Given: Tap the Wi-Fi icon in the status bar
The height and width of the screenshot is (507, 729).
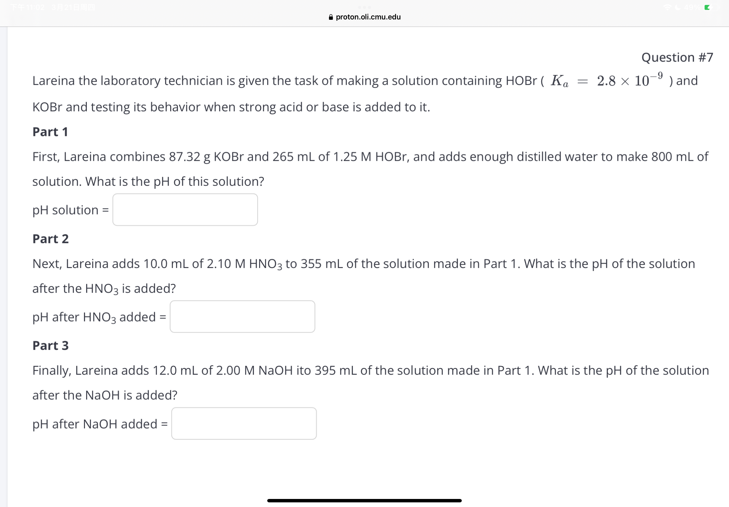Looking at the screenshot, I should (x=668, y=8).
